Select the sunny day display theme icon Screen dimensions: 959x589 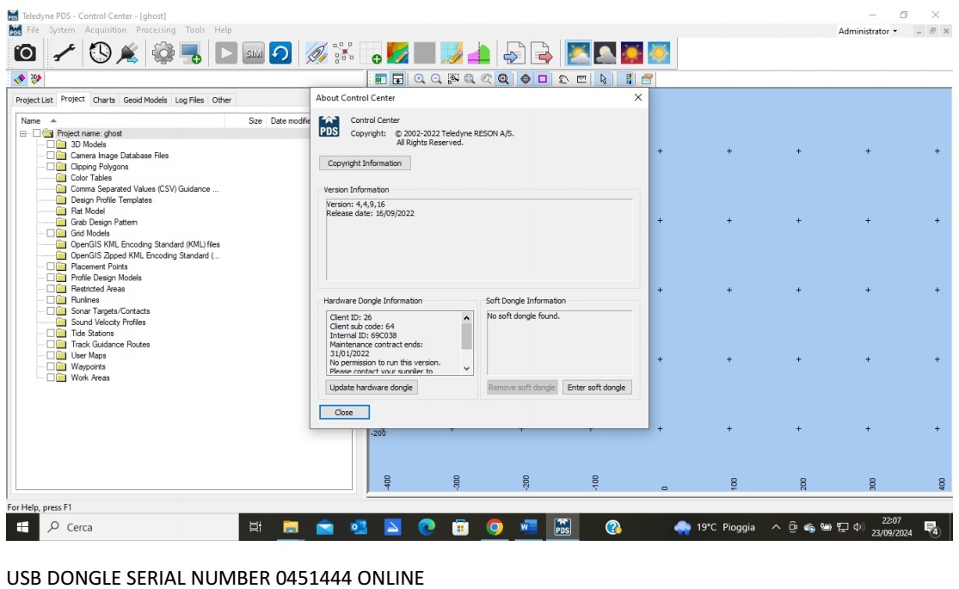(x=659, y=53)
